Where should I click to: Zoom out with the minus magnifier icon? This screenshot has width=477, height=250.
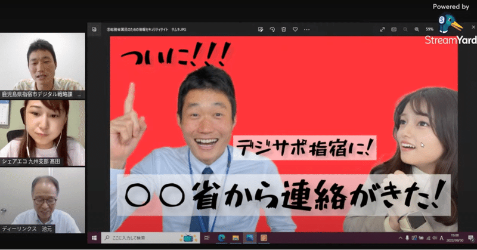405,29
